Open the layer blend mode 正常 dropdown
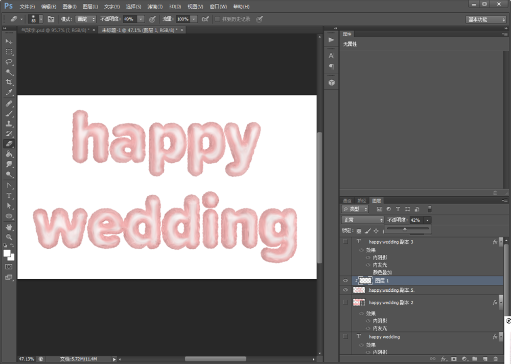Viewport: 511px width, 364px height. [363, 220]
